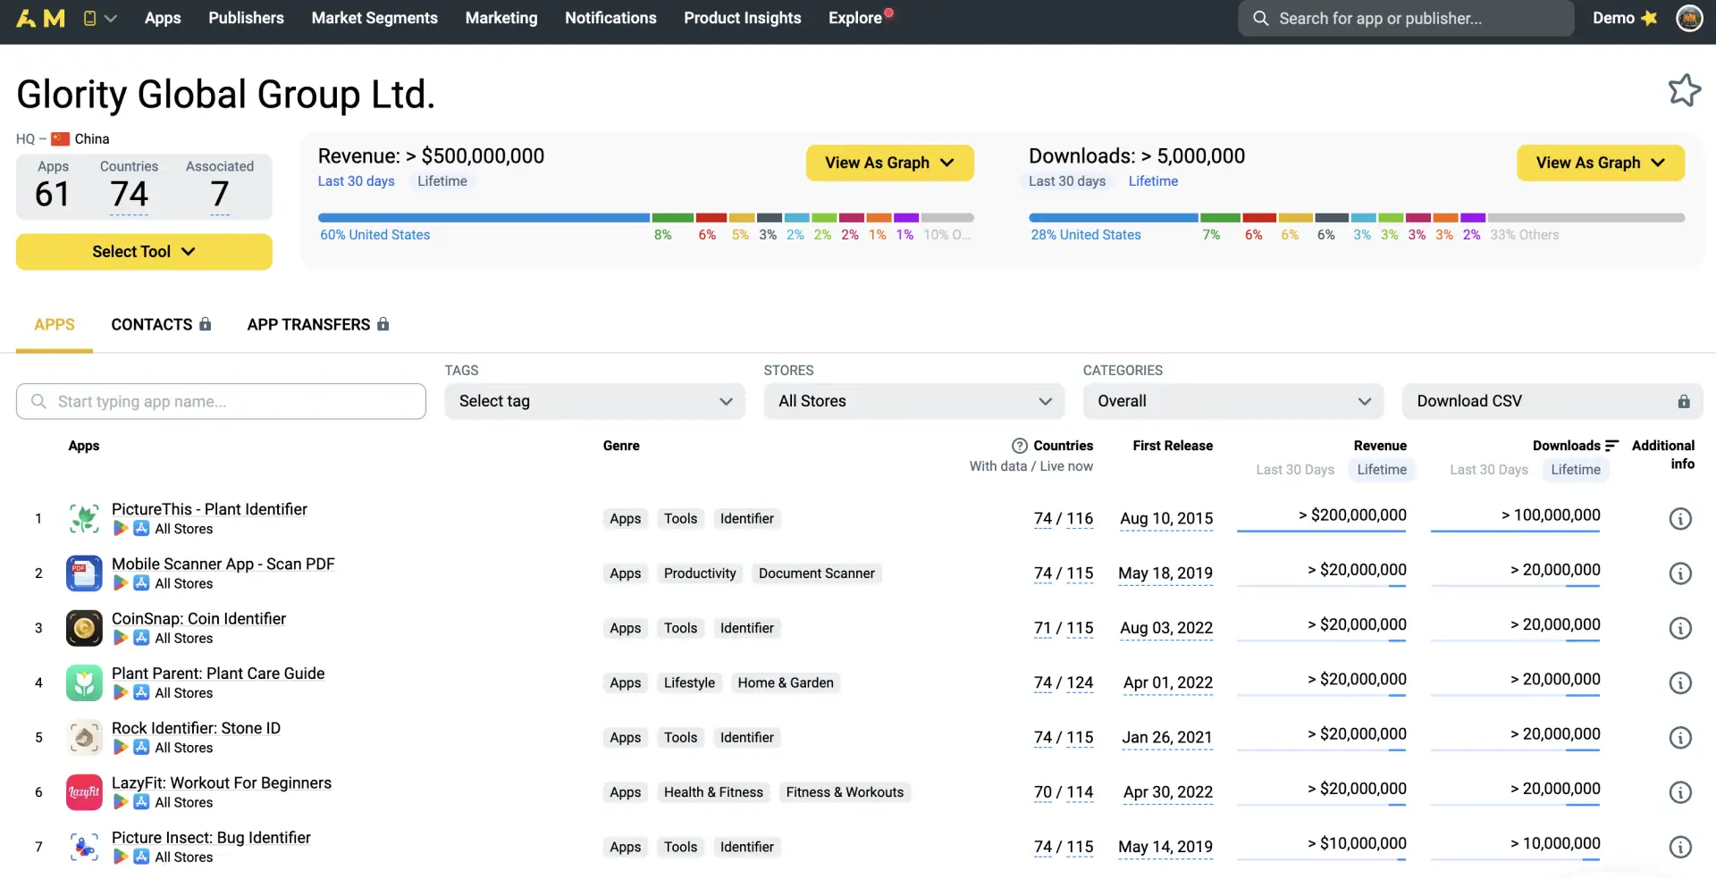This screenshot has width=1716, height=879.
Task: Open the Publishers menu
Action: (246, 18)
